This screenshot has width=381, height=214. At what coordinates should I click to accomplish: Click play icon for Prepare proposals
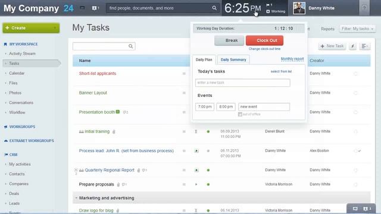196,184
